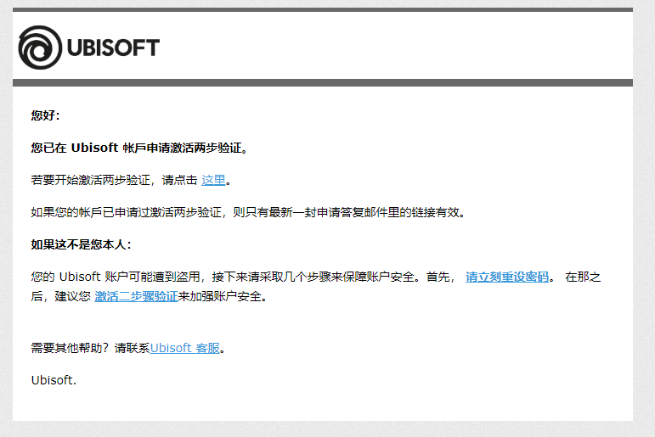655x437 pixels.
Task: Click the text 需要其他帮助？请联系
Action: coord(90,348)
